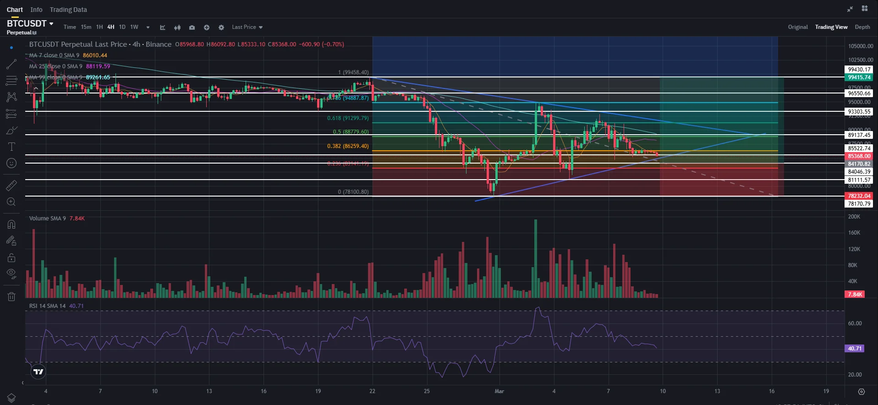Expand more time intervals arrow
The image size is (878, 405).
pos(148,27)
